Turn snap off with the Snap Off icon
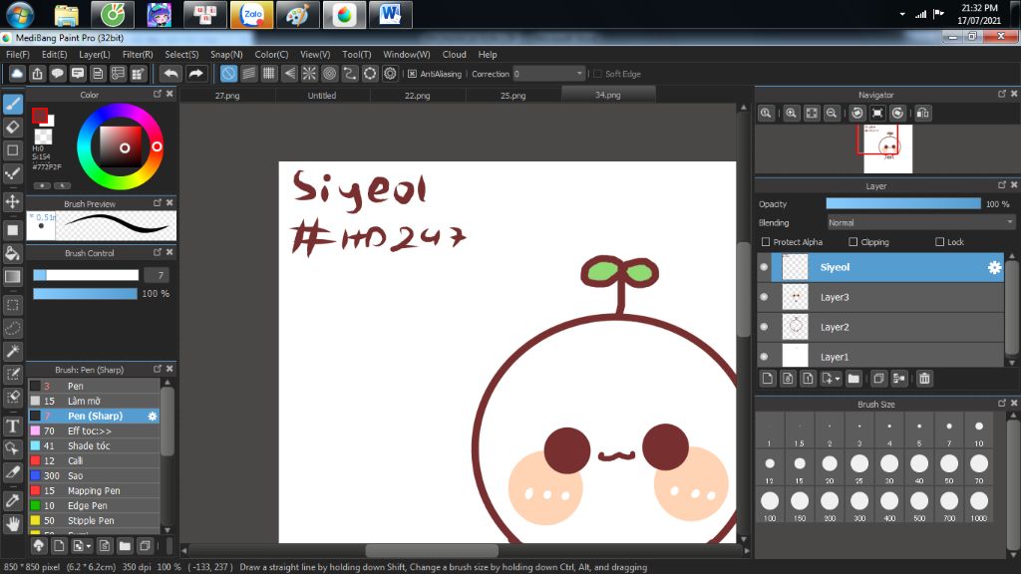Viewport: 1021px width, 574px height. pyautogui.click(x=228, y=74)
